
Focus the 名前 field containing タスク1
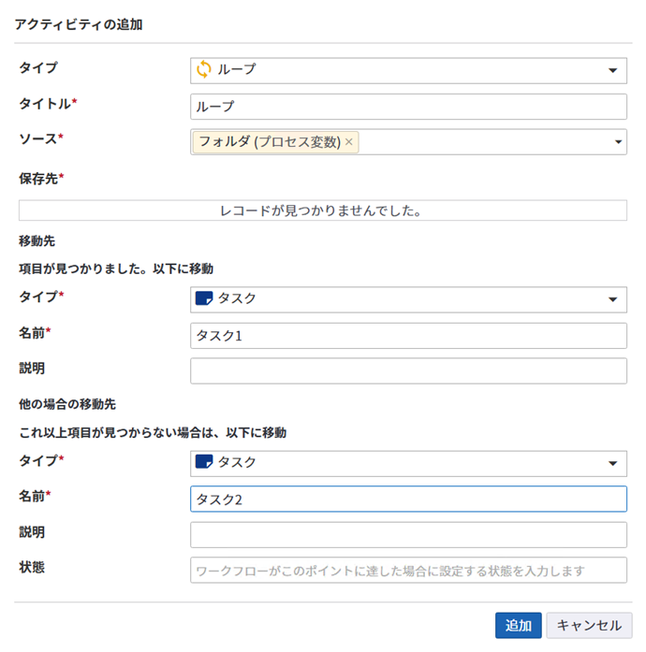tap(408, 336)
